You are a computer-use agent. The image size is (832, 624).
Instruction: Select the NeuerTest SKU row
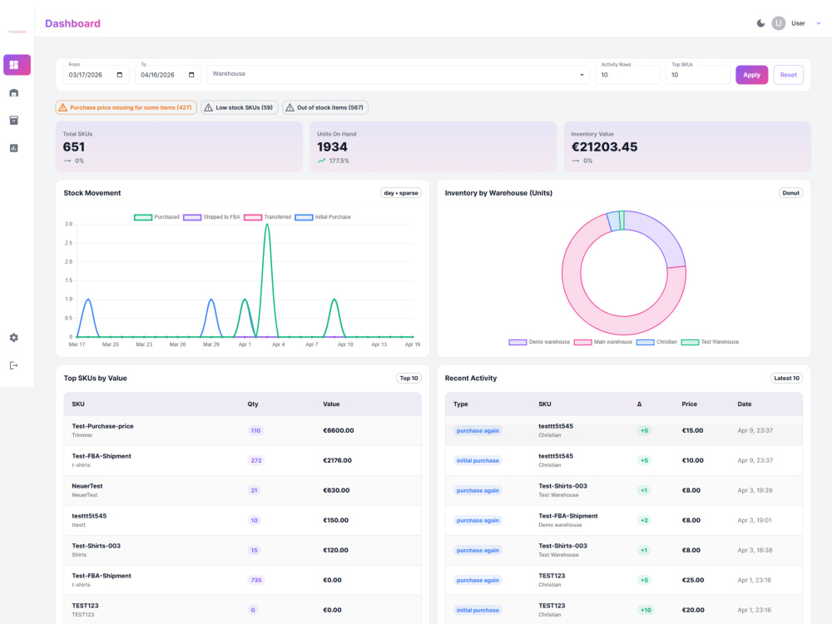pyautogui.click(x=242, y=490)
